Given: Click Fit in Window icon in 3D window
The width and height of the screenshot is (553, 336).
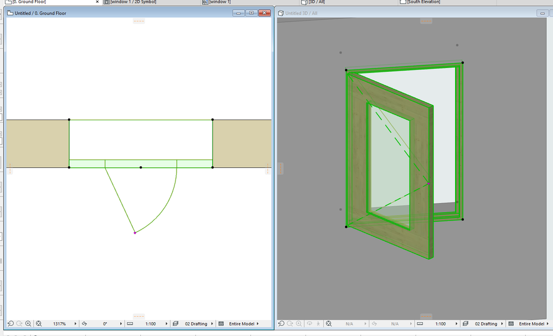Looking at the screenshot, I should pos(329,324).
